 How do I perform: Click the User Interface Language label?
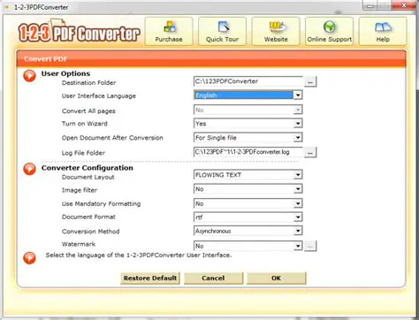click(x=99, y=96)
